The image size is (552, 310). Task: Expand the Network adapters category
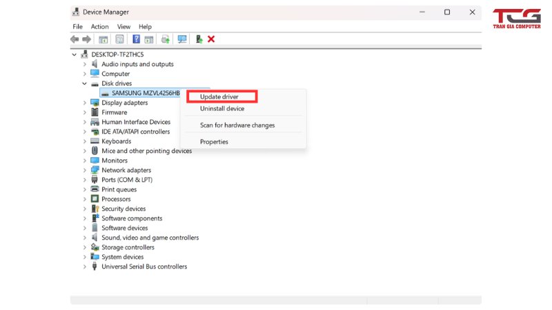pyautogui.click(x=84, y=170)
